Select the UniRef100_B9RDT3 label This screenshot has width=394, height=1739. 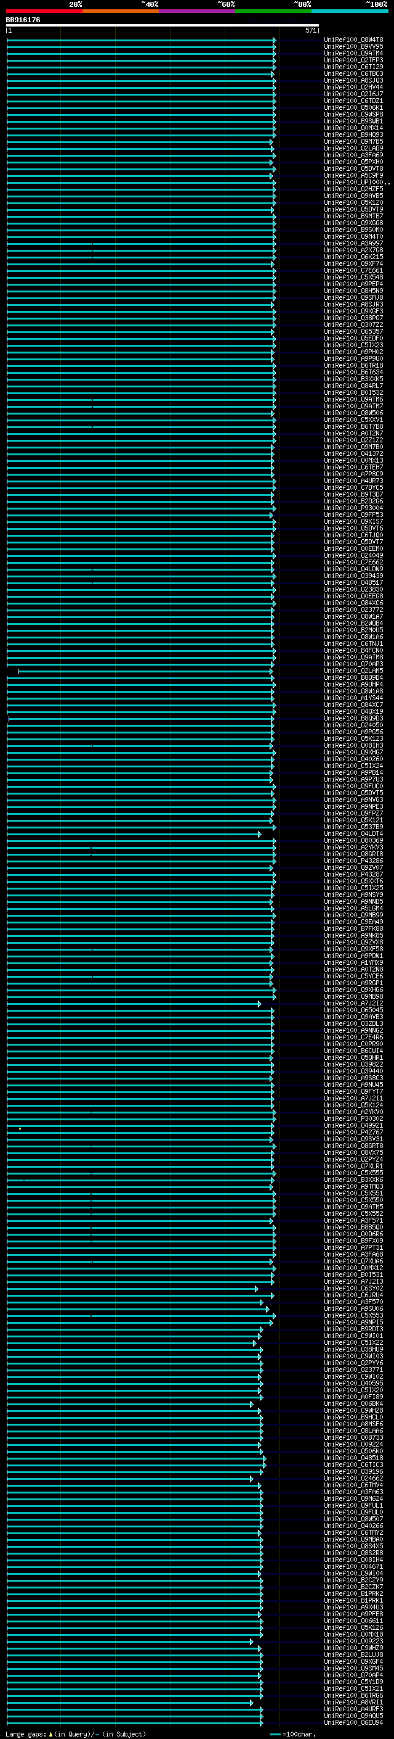(x=353, y=1329)
